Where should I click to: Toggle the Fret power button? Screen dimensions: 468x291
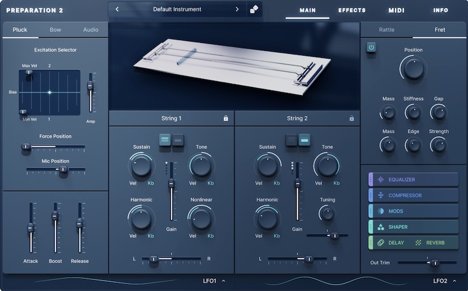point(371,47)
